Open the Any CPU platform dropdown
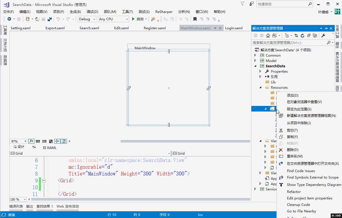Image resolution: width=342 pixels, height=218 pixels. 113,19
